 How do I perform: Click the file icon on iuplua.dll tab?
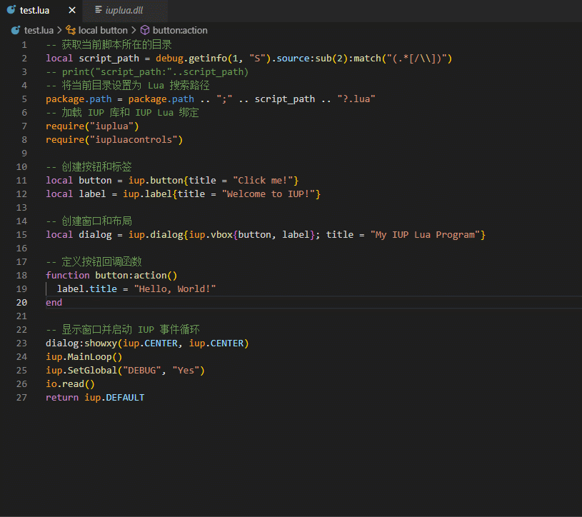pos(98,10)
